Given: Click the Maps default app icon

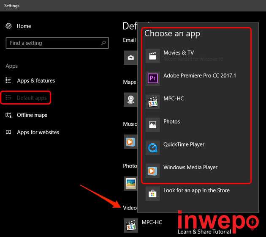Looking at the screenshot, I should 130,99.
